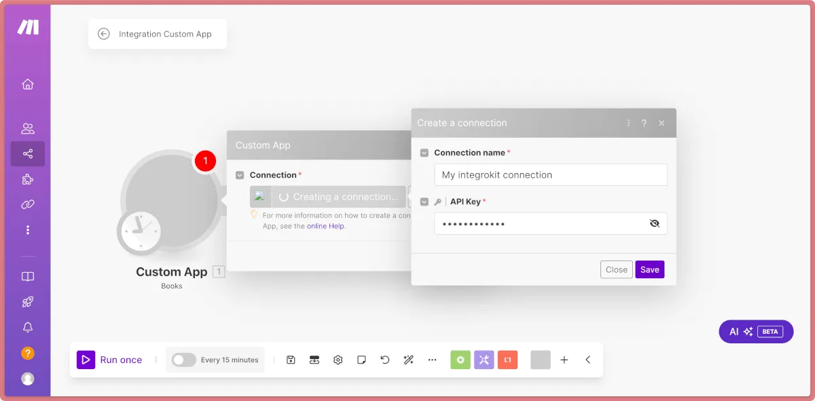Viewport: 815px width, 401px height.
Task: Click the API Key password field
Action: point(551,223)
